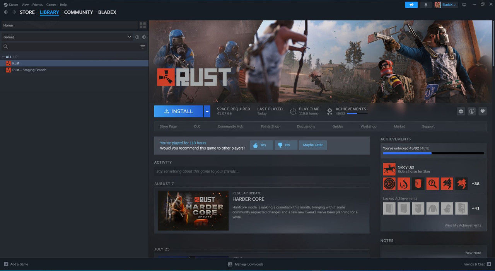Click the Steam logo icon in the menu bar
The height and width of the screenshot is (271, 495).
point(5,5)
